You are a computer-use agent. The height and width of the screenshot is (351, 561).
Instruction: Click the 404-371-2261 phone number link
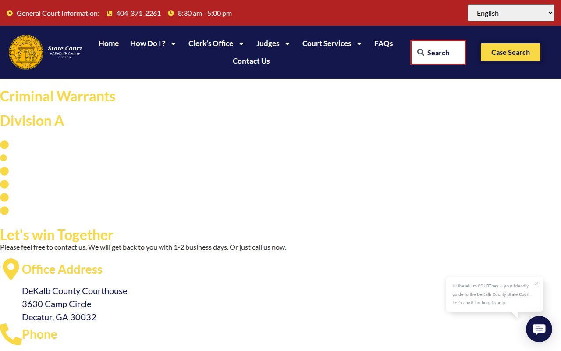(x=138, y=13)
